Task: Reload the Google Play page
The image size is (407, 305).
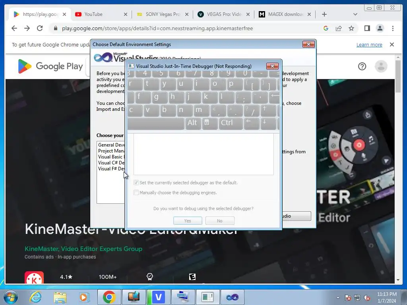Action: (40, 28)
